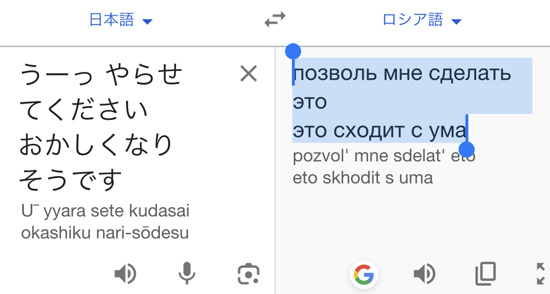
Task: Open camera translation
Action: point(248,273)
